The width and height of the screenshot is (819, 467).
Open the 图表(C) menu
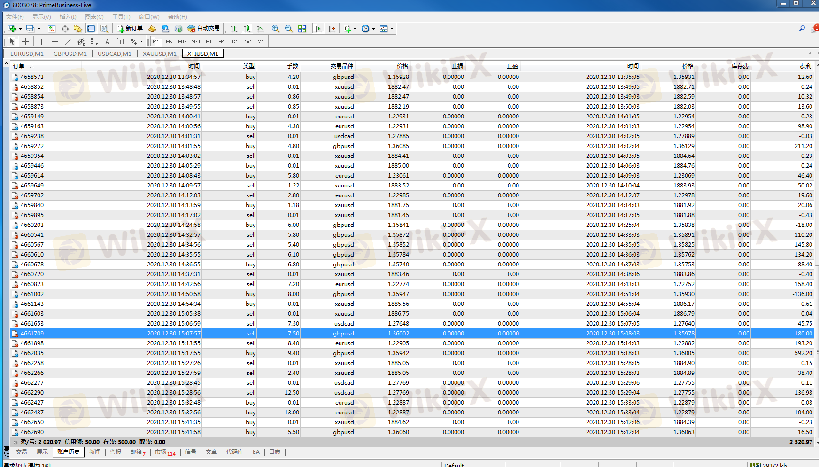click(94, 17)
